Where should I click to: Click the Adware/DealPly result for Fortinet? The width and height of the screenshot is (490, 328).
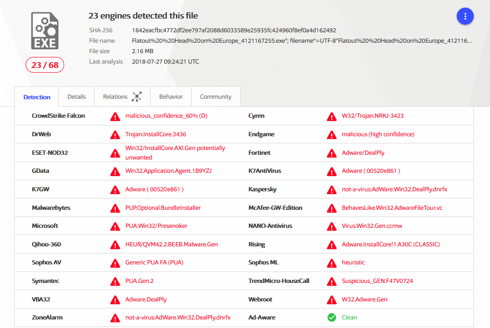(363, 153)
